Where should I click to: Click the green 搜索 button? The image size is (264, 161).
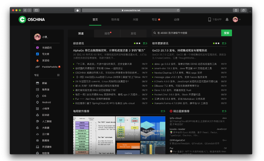tap(227, 33)
